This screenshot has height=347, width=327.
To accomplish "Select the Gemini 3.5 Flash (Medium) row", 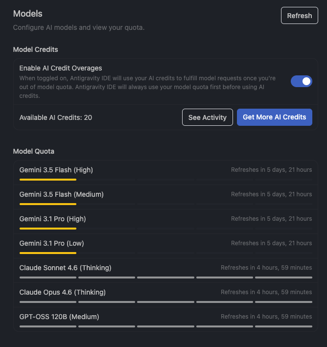I will pyautogui.click(x=165, y=197).
